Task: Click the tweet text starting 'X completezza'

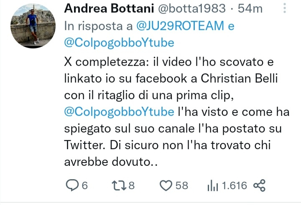Action: (x=176, y=112)
